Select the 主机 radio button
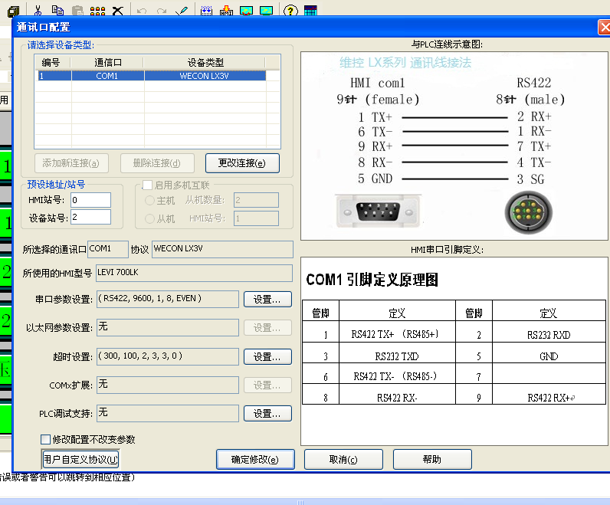Screen dimensions: 610x505 pyautogui.click(x=150, y=201)
